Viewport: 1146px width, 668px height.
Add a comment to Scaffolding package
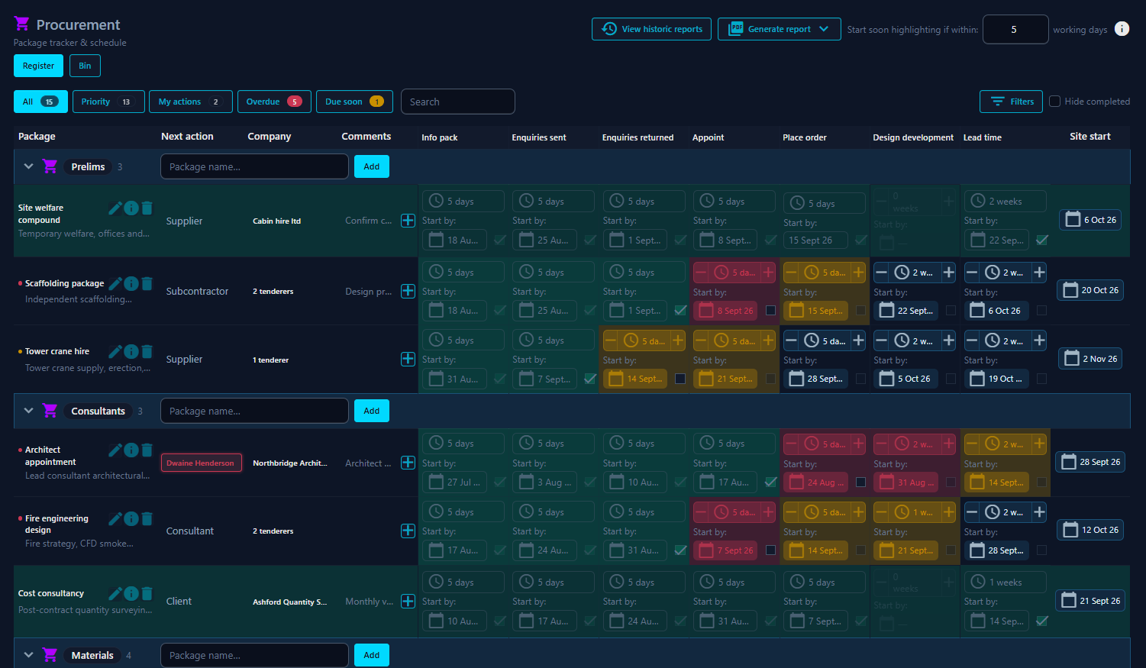408,291
